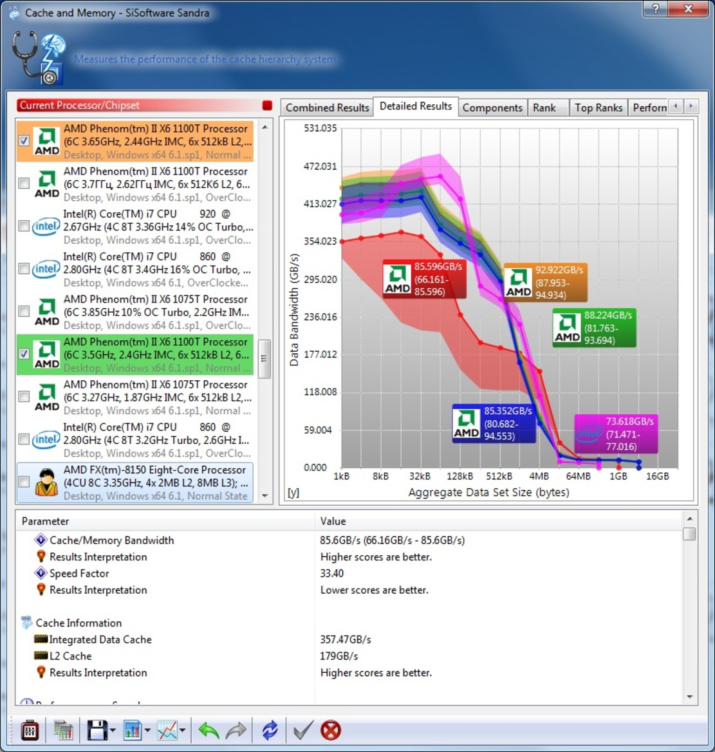Click the red 85.596GB/s chart label
Viewport: 715px width, 752px height.
(x=424, y=279)
